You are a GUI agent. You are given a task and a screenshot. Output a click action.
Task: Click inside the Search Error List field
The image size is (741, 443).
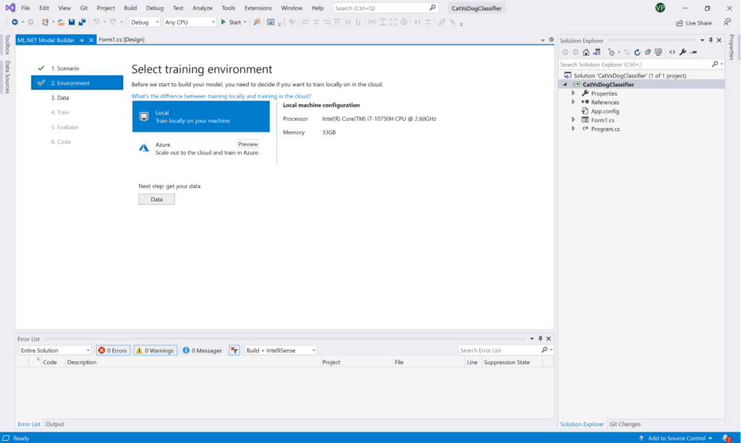click(499, 350)
